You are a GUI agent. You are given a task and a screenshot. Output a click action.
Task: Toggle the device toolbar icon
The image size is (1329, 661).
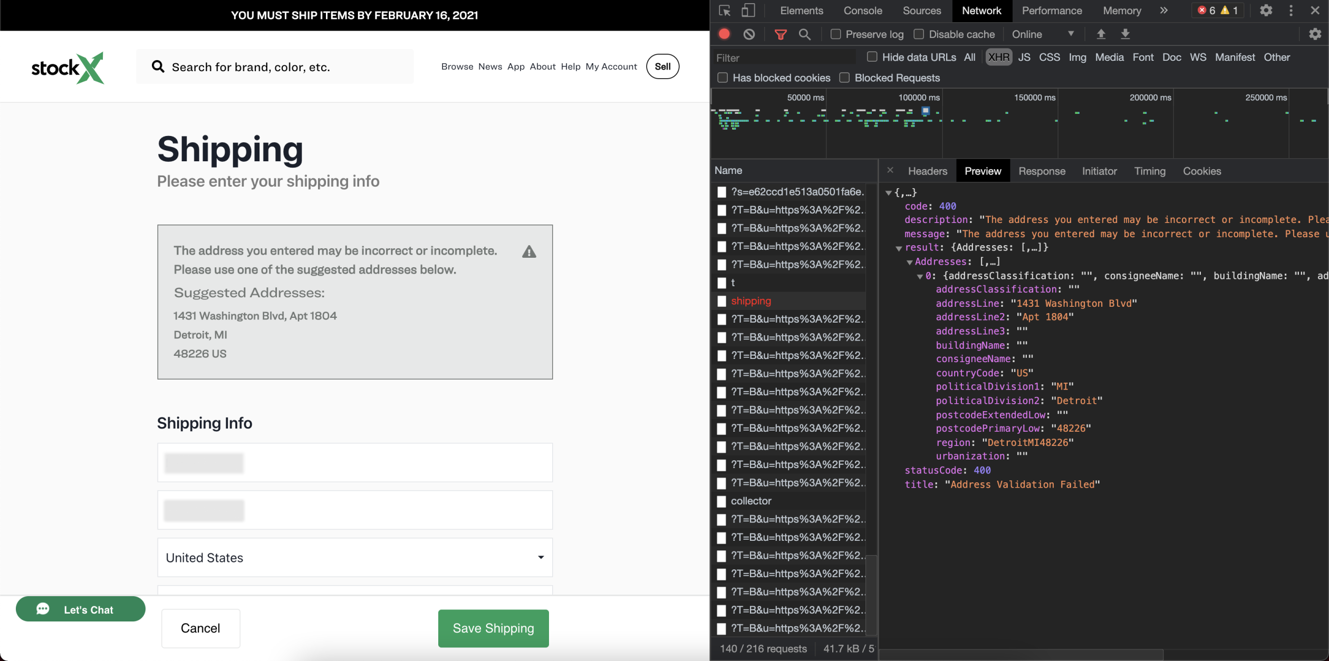(748, 11)
